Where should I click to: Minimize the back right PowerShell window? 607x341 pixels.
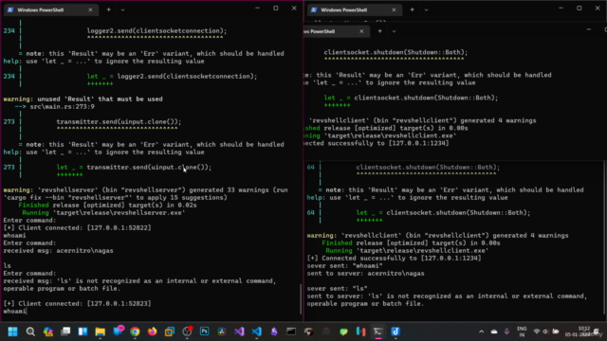click(561, 9)
